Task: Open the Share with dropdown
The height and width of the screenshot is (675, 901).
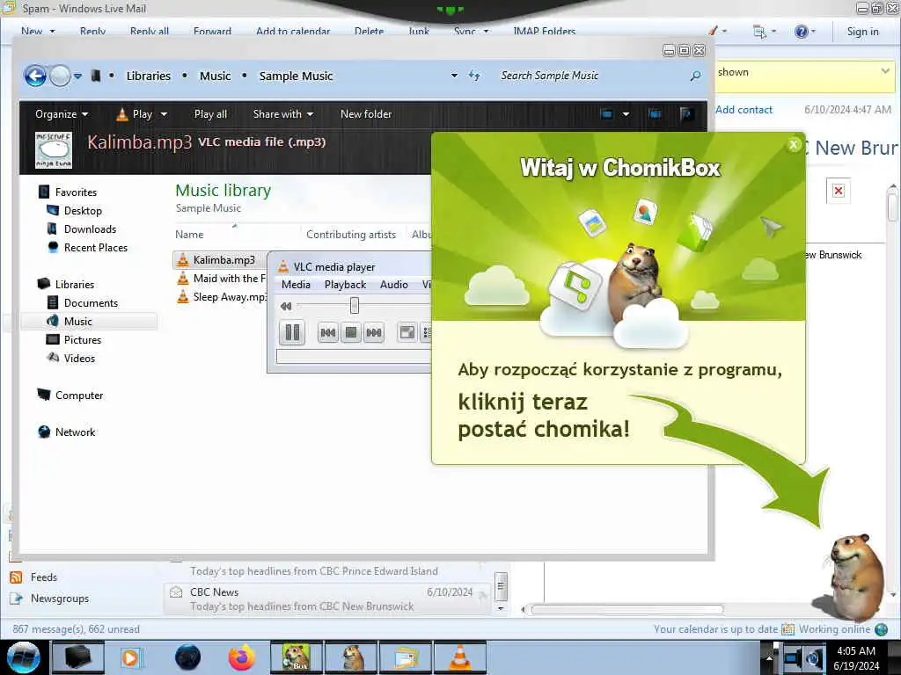Action: tap(283, 114)
